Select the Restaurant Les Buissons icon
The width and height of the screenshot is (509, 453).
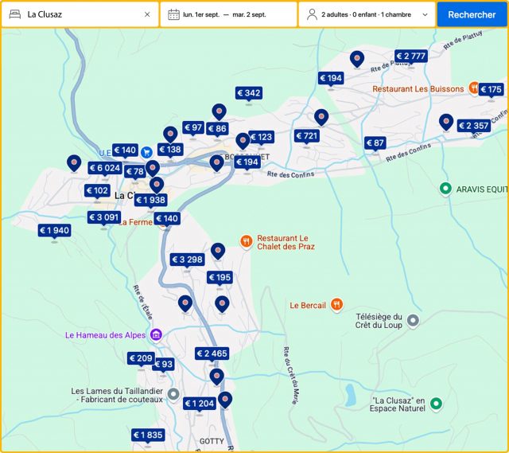pyautogui.click(x=473, y=88)
